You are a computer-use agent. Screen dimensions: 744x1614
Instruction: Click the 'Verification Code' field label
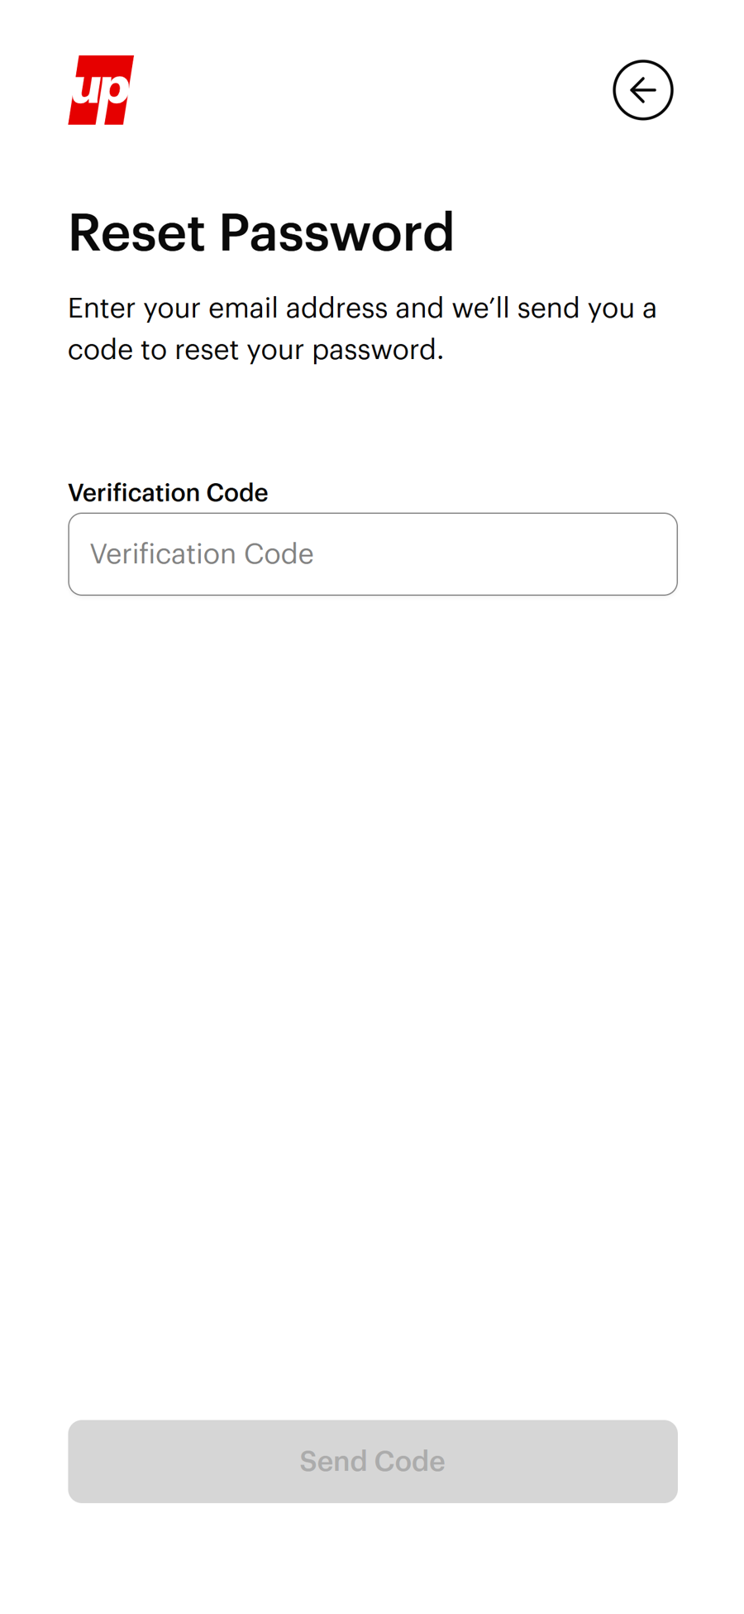pyautogui.click(x=168, y=492)
